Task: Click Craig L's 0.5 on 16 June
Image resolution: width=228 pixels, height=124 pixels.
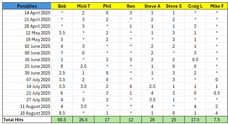Action: click(195, 59)
